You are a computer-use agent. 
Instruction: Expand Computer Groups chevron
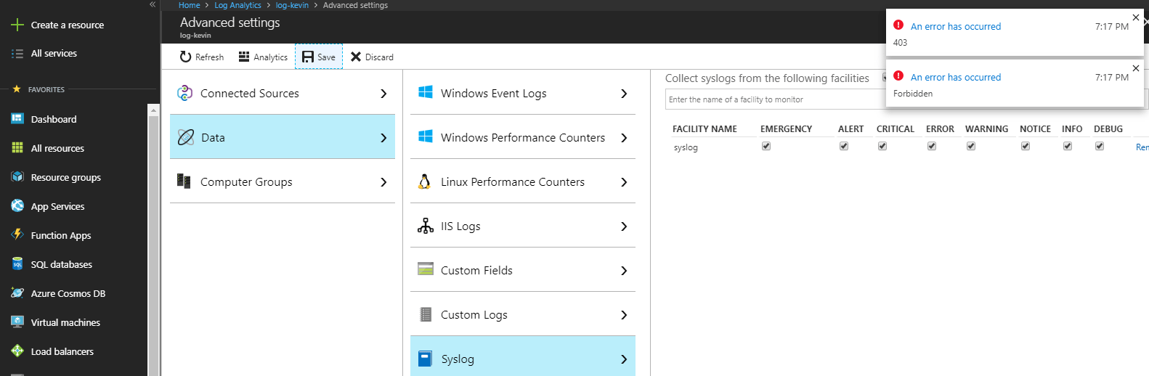(x=383, y=182)
